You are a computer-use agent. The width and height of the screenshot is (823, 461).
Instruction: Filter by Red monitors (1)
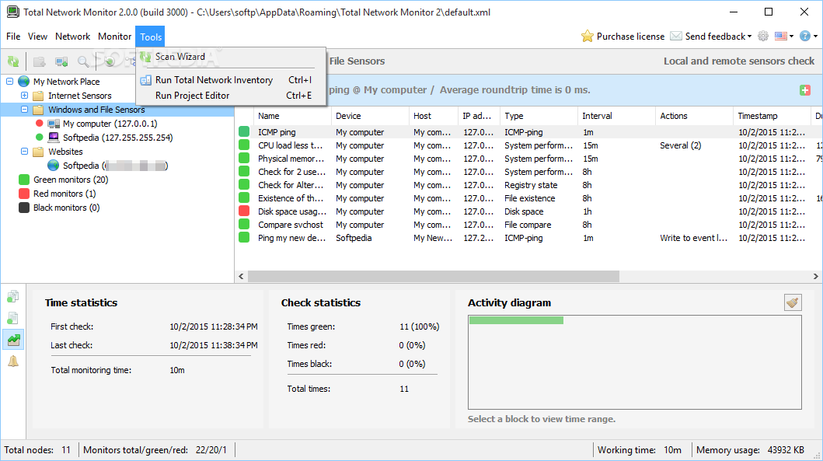tap(65, 194)
